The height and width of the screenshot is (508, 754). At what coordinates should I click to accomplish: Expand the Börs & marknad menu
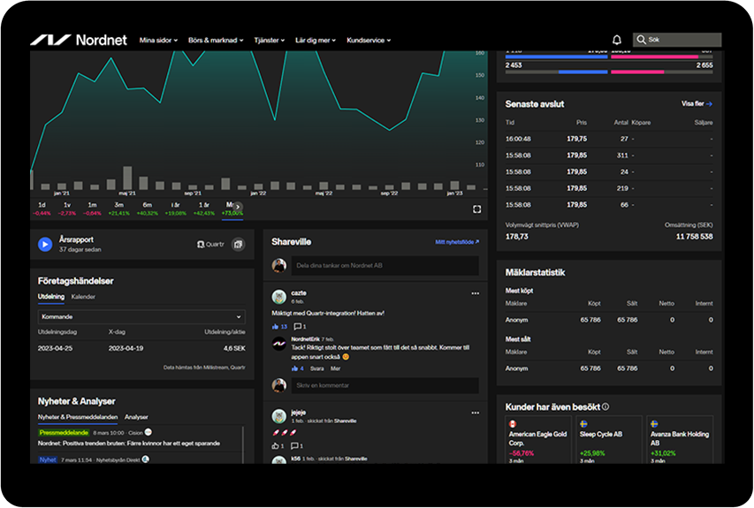coord(216,41)
